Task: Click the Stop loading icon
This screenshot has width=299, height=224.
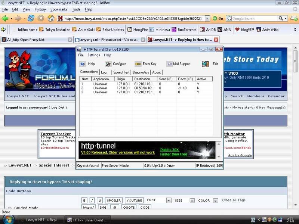Action: (x=41, y=18)
